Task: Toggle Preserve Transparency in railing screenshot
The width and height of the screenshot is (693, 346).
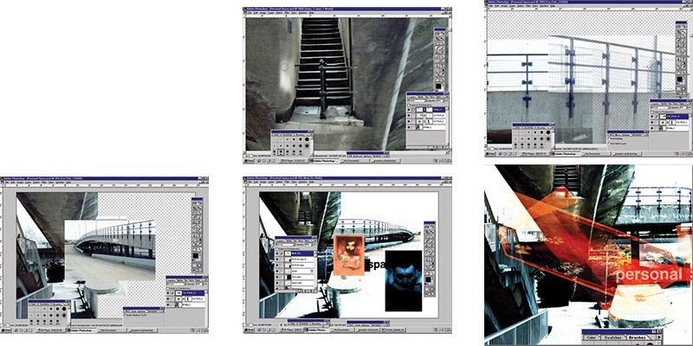Action: 652,112
